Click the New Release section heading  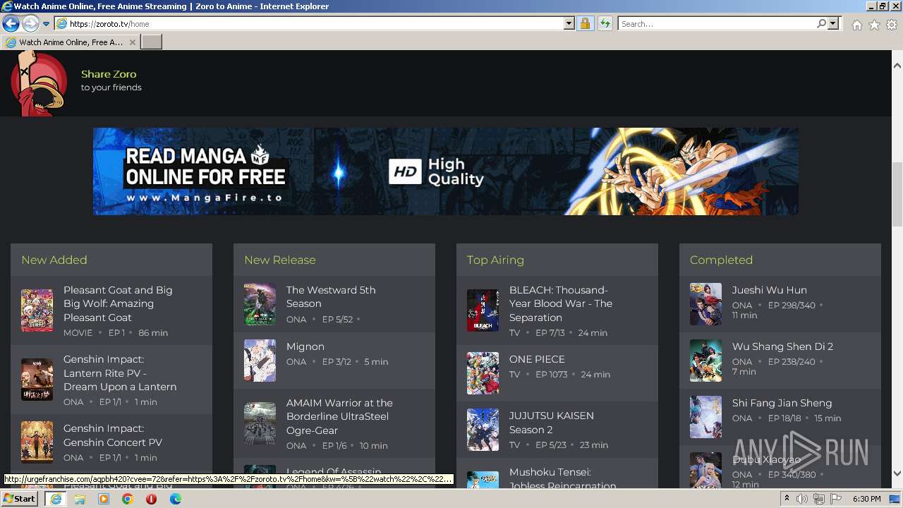click(279, 260)
